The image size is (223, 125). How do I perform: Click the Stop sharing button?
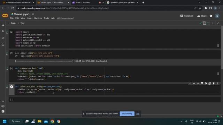(127, 114)
